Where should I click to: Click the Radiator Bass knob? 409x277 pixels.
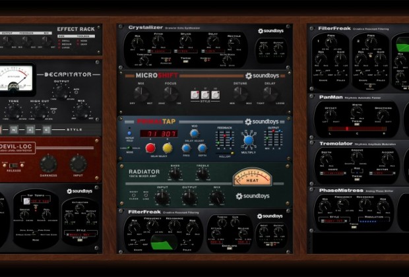coord(175,173)
